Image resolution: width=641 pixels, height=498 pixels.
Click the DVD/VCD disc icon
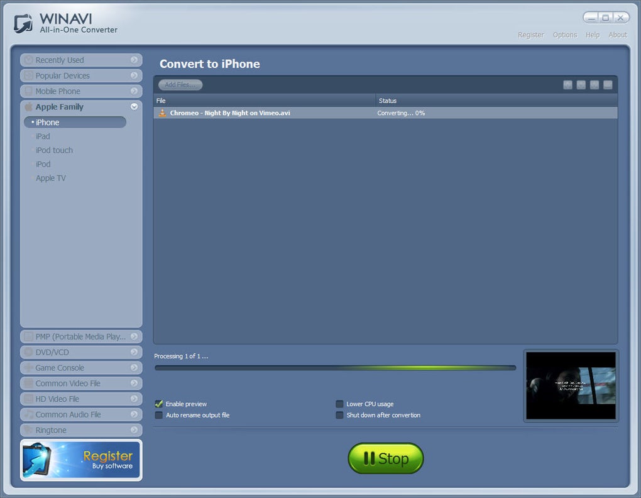tap(29, 352)
